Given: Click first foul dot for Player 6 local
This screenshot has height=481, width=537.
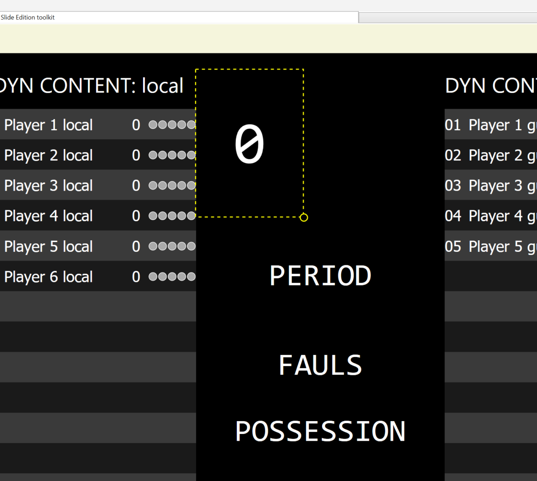Looking at the screenshot, I should point(153,277).
